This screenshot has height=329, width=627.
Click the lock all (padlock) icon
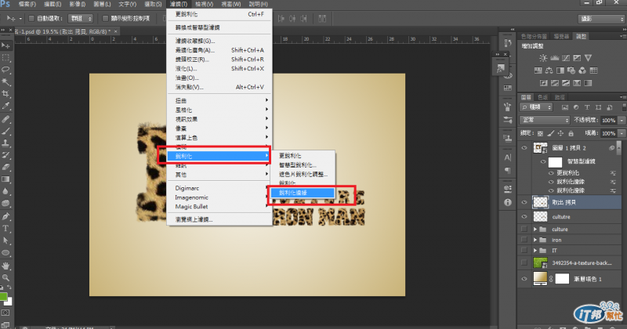(571, 133)
